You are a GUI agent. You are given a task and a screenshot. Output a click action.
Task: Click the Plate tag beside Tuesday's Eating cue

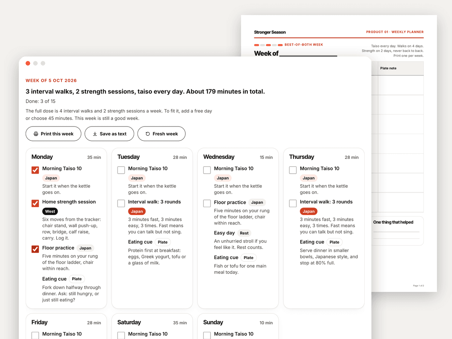[163, 242]
